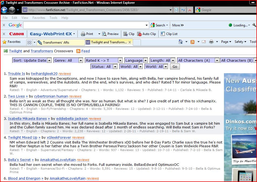
Task: Open the All Characters (A) dropdown
Action: (x=198, y=60)
